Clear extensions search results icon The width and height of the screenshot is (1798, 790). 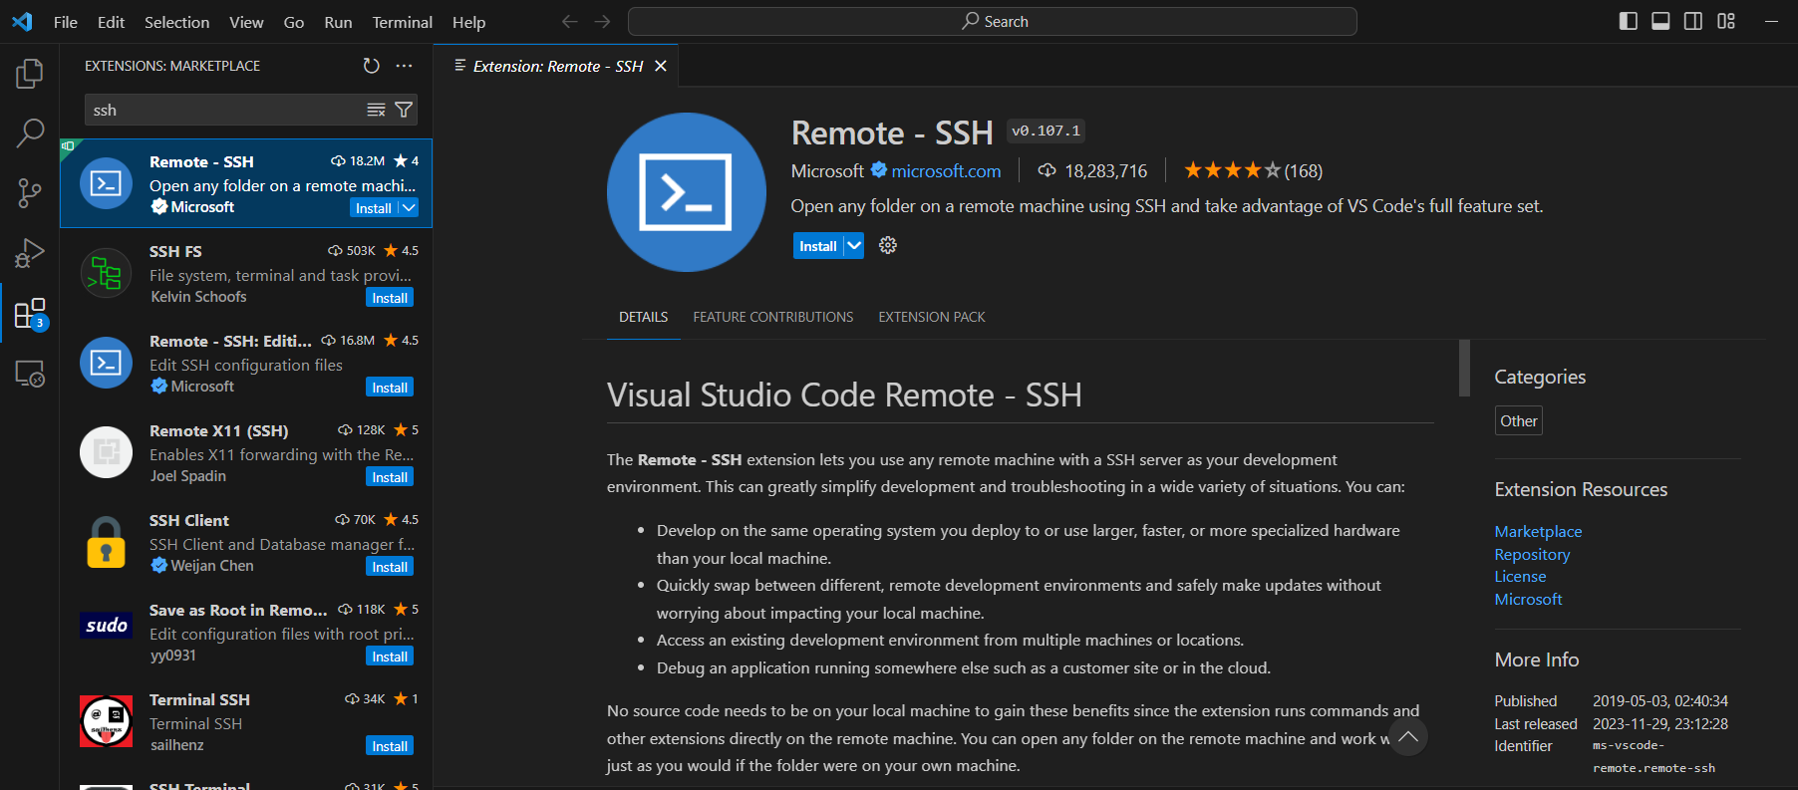(376, 110)
